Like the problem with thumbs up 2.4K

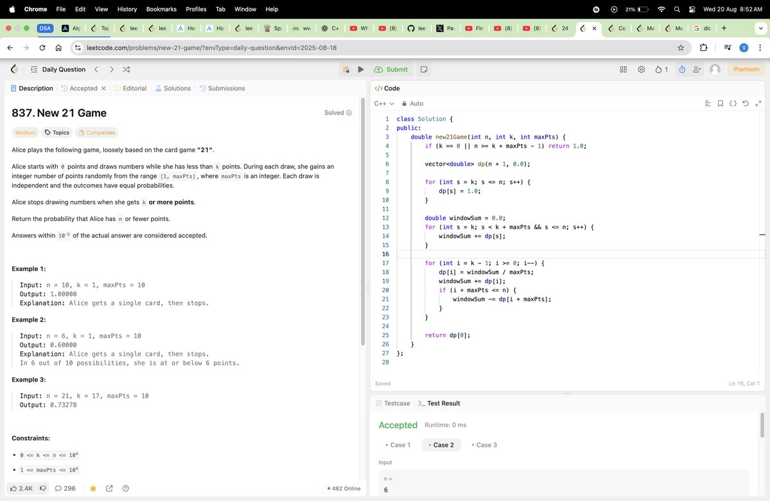[21, 489]
